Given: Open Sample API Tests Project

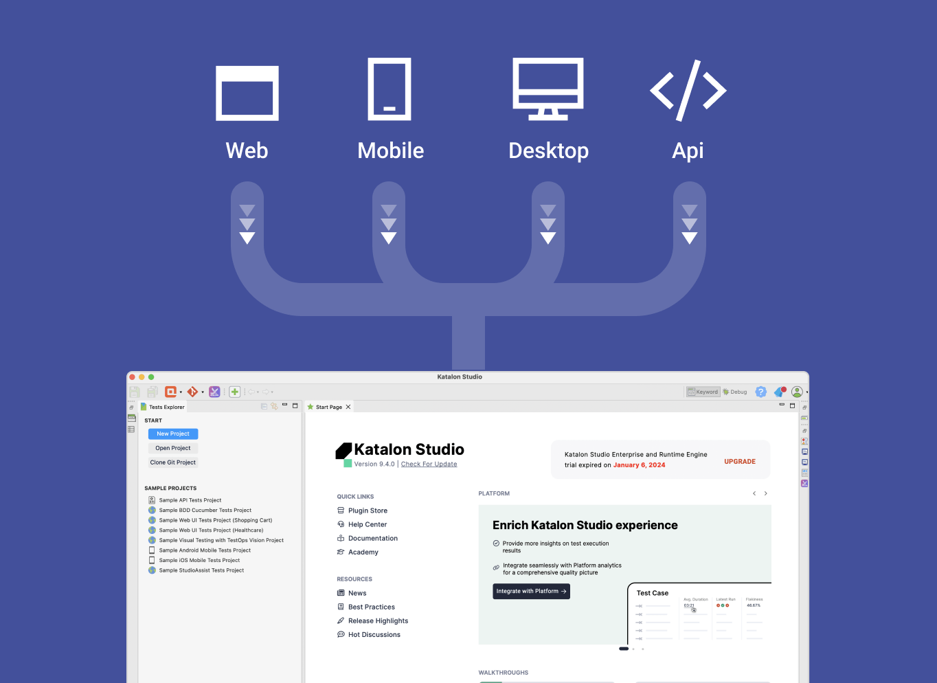Looking at the screenshot, I should [190, 500].
